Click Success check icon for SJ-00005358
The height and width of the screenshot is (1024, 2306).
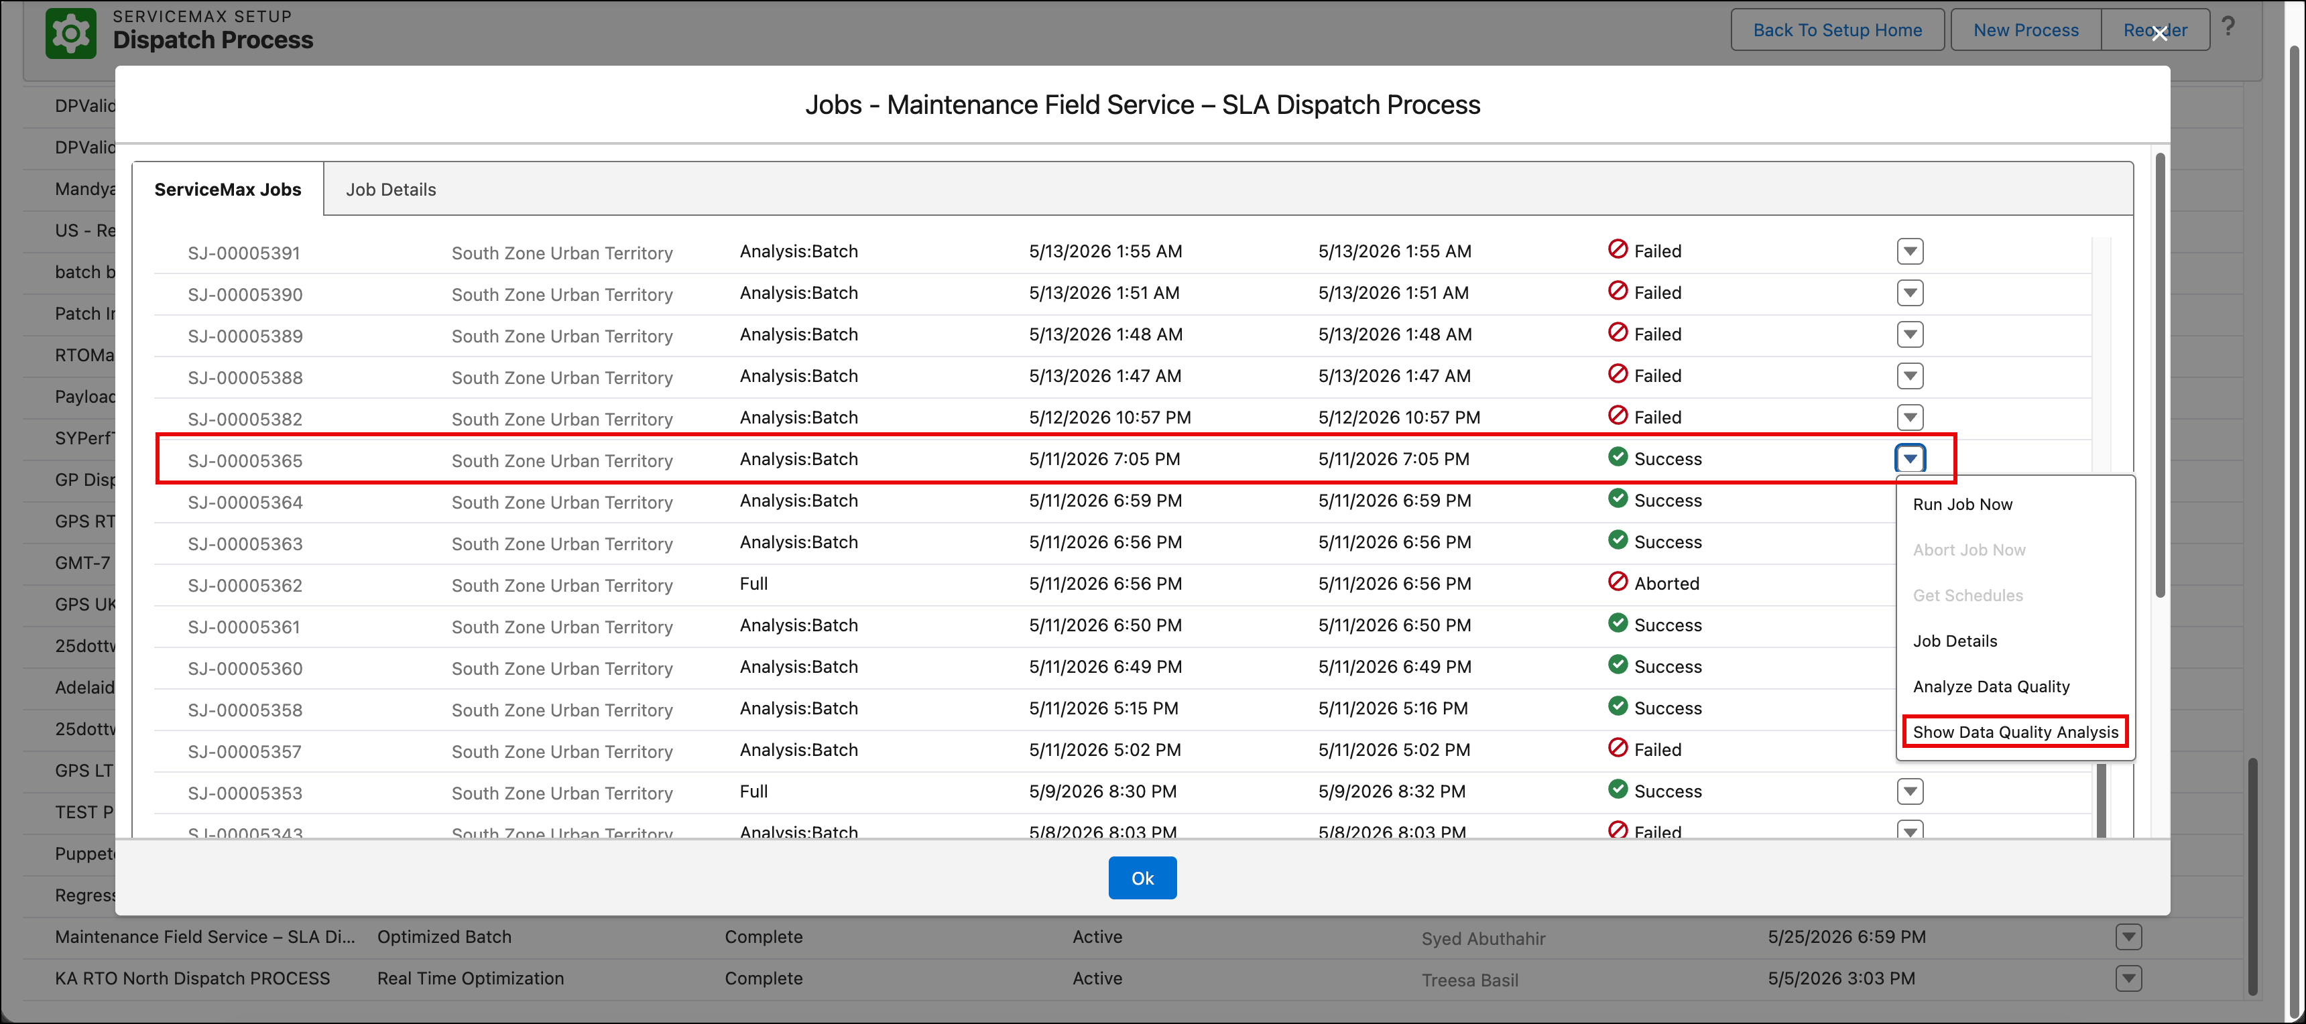point(1618,706)
